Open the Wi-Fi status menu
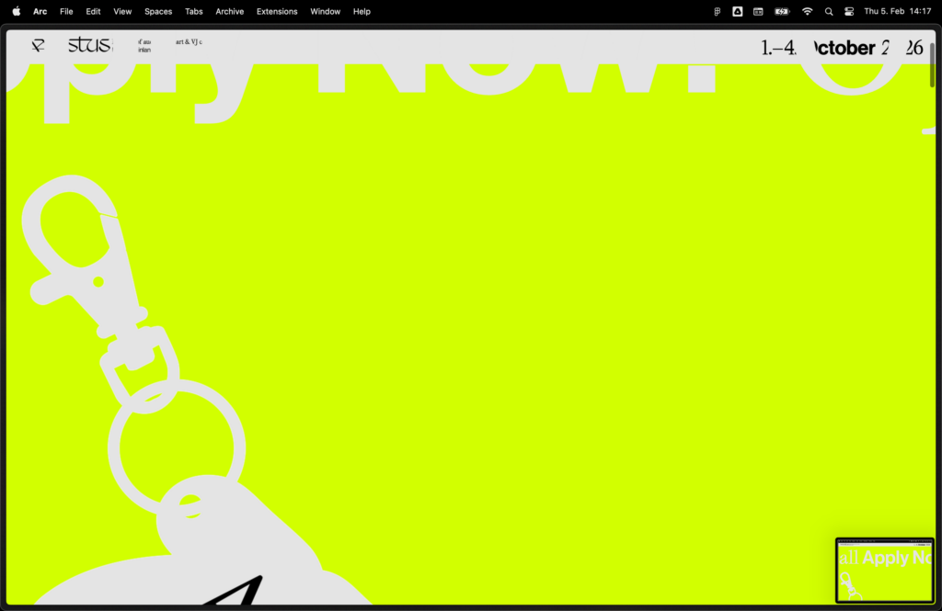Screen dimensions: 942x611 [x=808, y=11]
